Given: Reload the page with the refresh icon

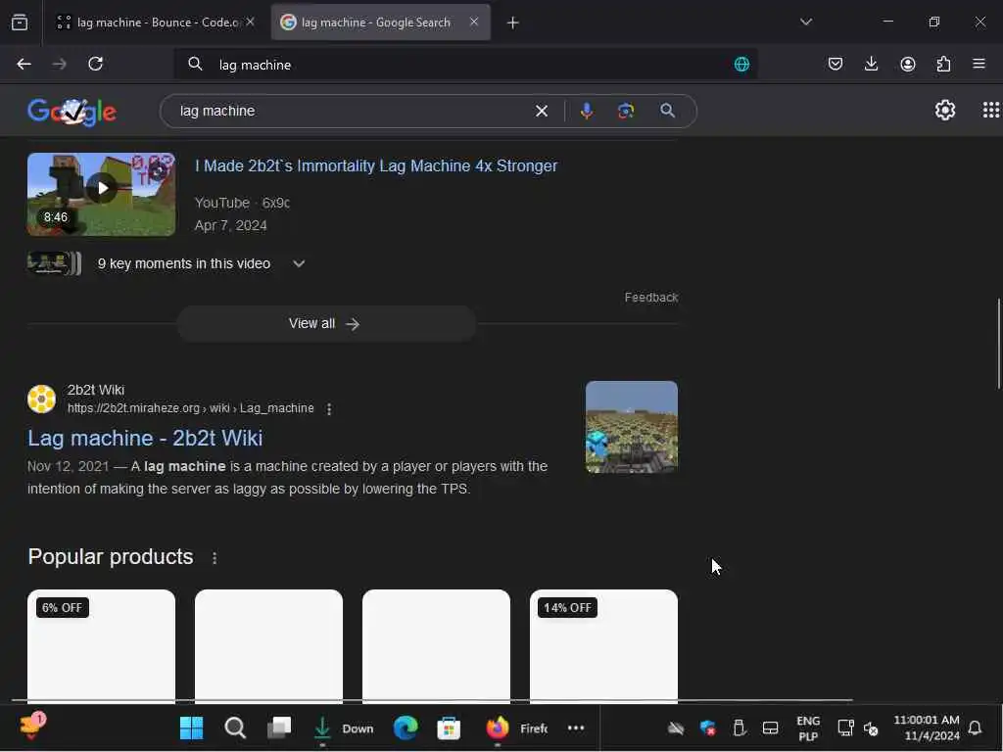Looking at the screenshot, I should (x=95, y=64).
